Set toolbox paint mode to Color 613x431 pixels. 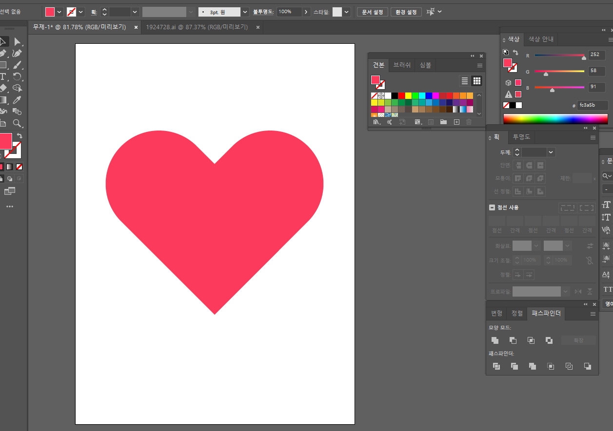coord(1,167)
